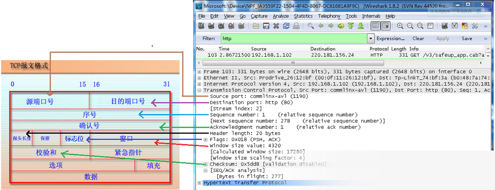495x190 pixels.
Task: Open the Tools menu
Action: click(351, 16)
